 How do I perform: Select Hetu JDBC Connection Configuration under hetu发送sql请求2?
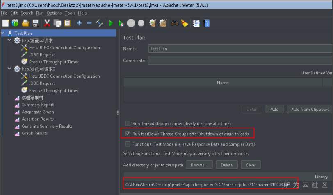(x=64, y=76)
